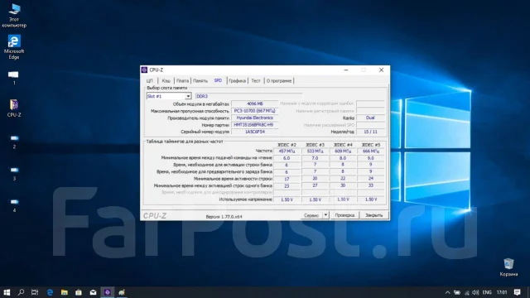Open taskbar search magnifier icon

pyautogui.click(x=21, y=292)
